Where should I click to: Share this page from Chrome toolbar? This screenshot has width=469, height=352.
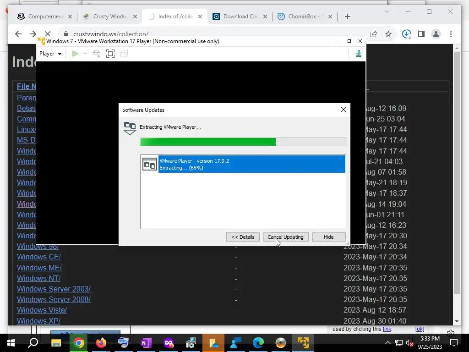[x=374, y=34]
